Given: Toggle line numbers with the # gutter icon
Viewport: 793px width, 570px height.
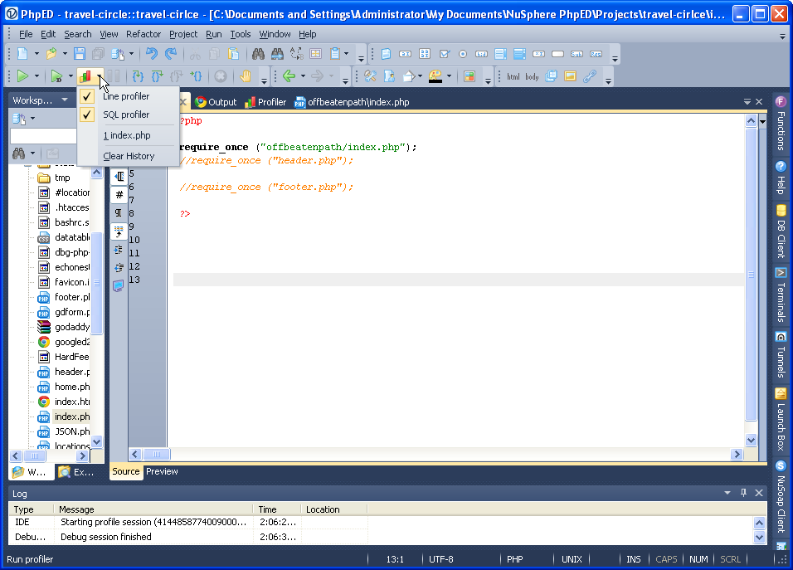Looking at the screenshot, I should click(x=119, y=196).
